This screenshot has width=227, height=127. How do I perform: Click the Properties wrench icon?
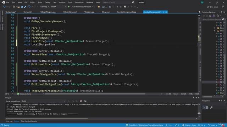click(211, 107)
